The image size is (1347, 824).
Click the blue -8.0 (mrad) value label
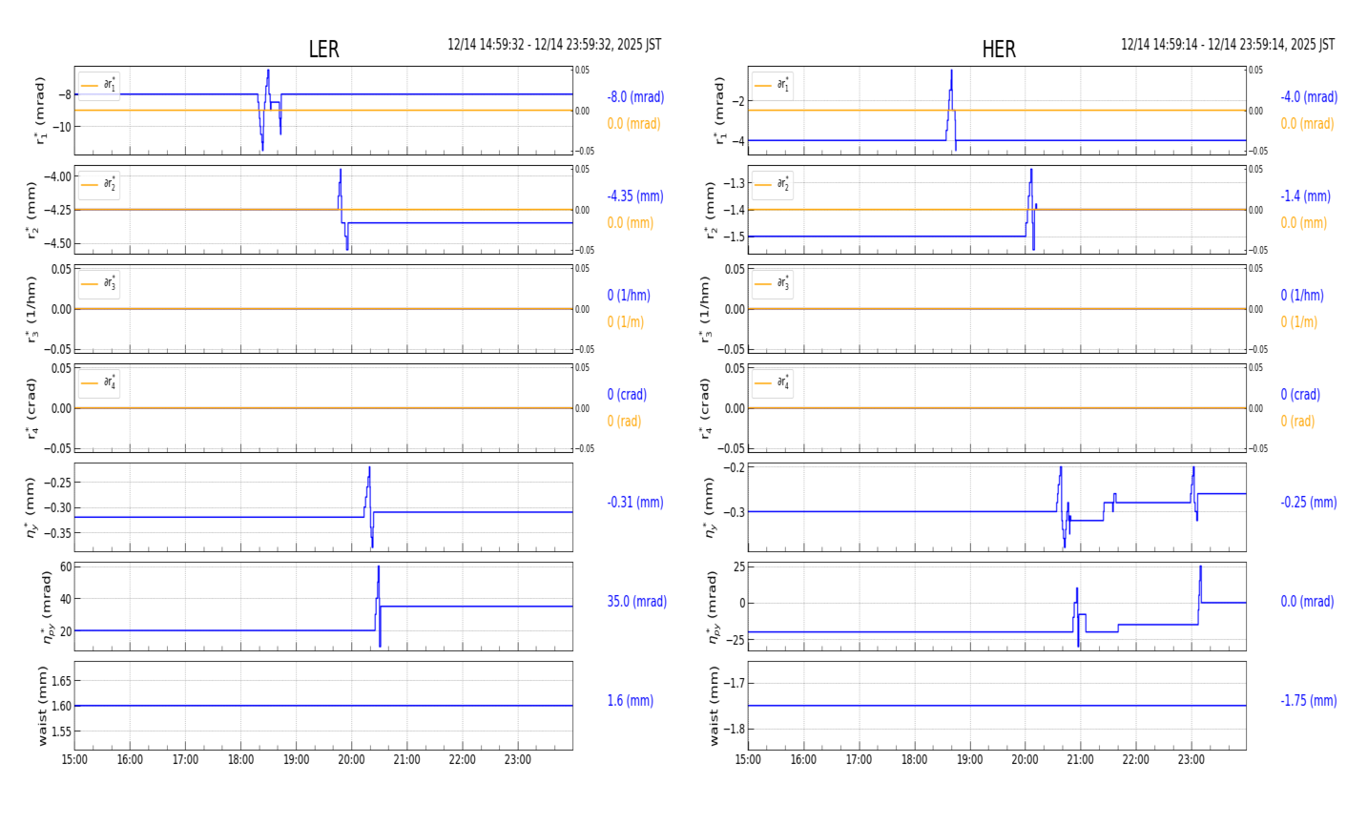click(x=635, y=97)
